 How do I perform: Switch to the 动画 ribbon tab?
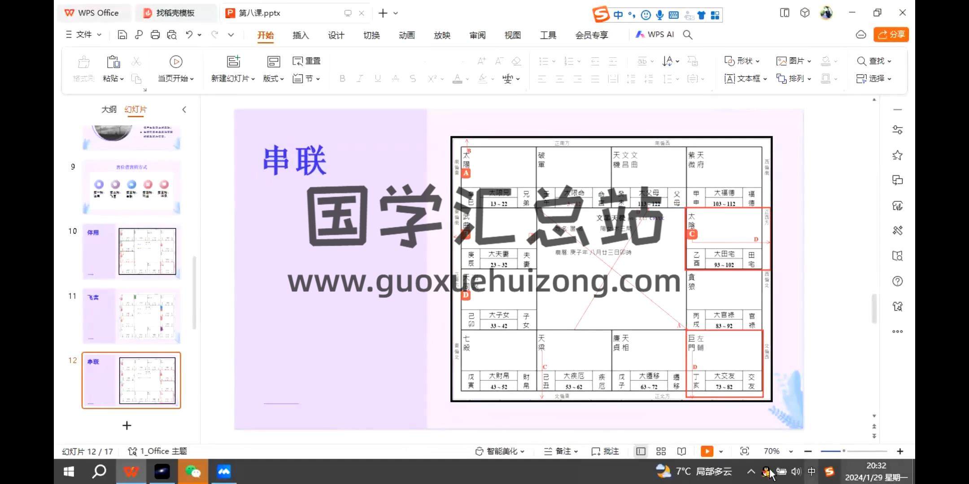coord(406,35)
